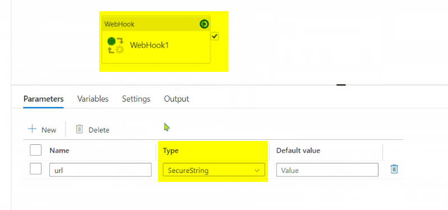Open the SecureString type dropdown

(x=214, y=170)
